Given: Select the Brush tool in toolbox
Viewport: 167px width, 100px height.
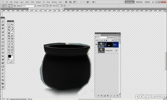Looking at the screenshot, I should (12, 33).
